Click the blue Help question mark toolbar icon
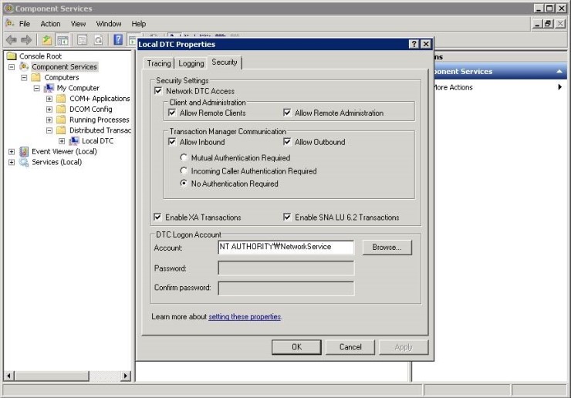571x398 pixels. tap(118, 39)
